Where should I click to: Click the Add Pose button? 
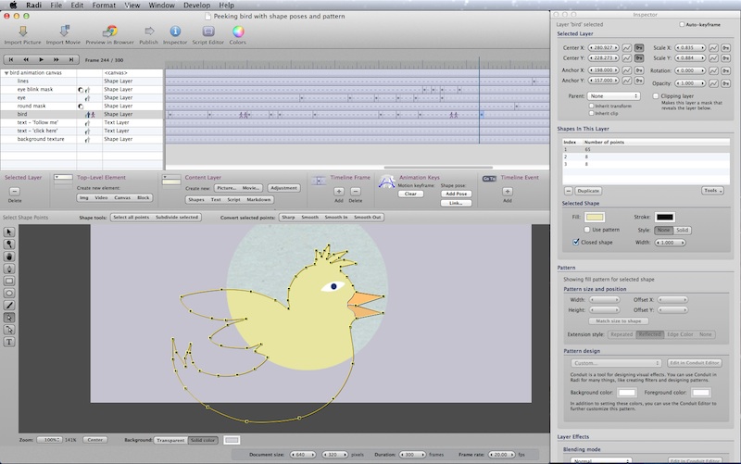pyautogui.click(x=457, y=192)
